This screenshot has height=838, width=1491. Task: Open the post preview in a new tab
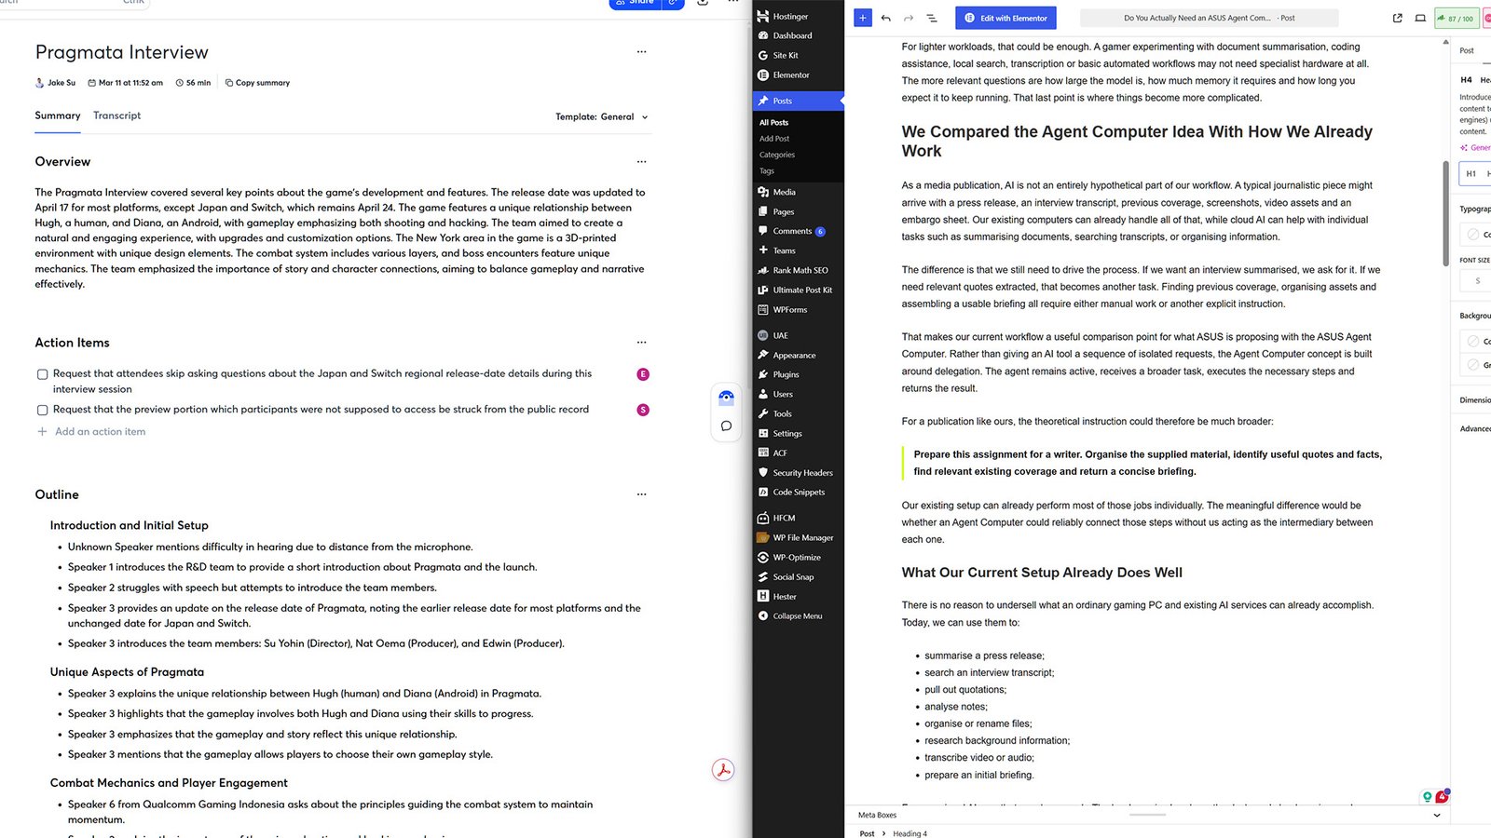click(x=1397, y=18)
